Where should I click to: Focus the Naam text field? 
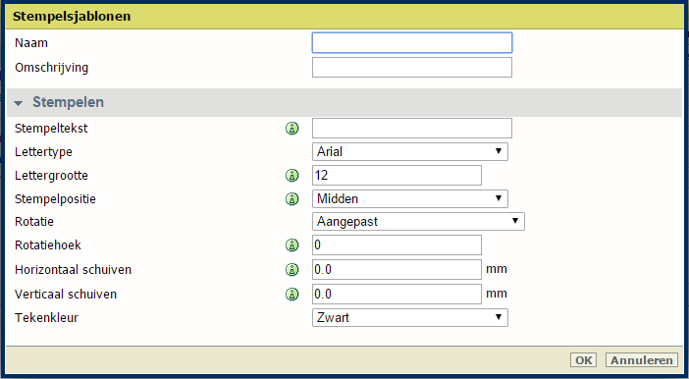pyautogui.click(x=412, y=42)
